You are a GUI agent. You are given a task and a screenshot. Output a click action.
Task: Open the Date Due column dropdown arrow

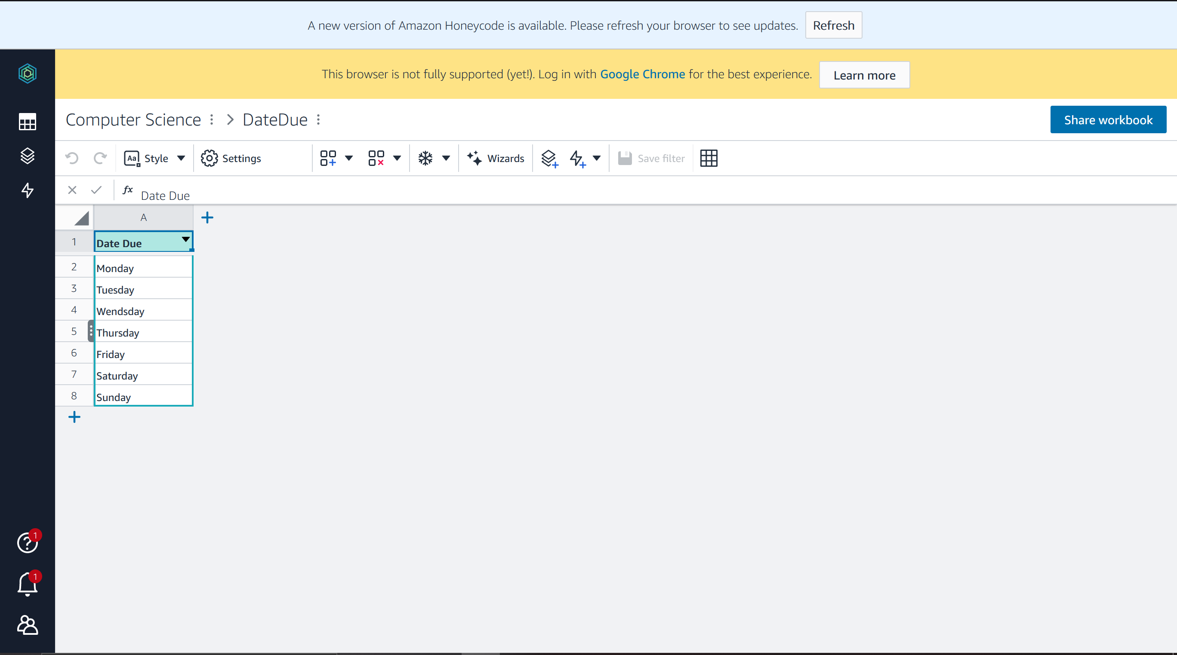[185, 239]
